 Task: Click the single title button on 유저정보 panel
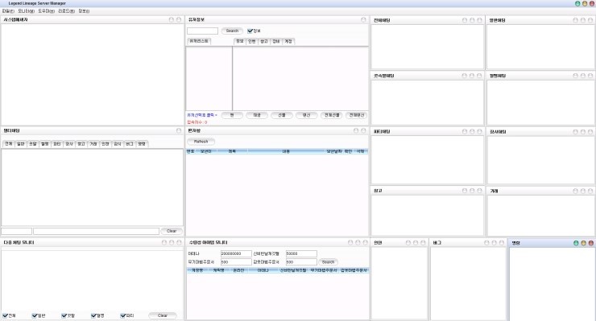(x=363, y=20)
